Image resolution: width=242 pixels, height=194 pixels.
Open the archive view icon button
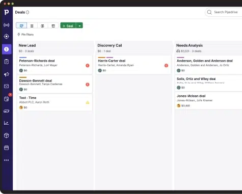pyautogui.click(x=53, y=26)
